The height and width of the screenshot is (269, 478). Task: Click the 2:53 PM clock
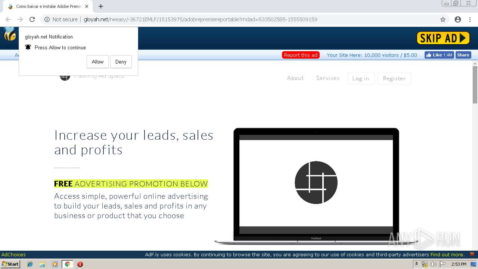pyautogui.click(x=459, y=264)
